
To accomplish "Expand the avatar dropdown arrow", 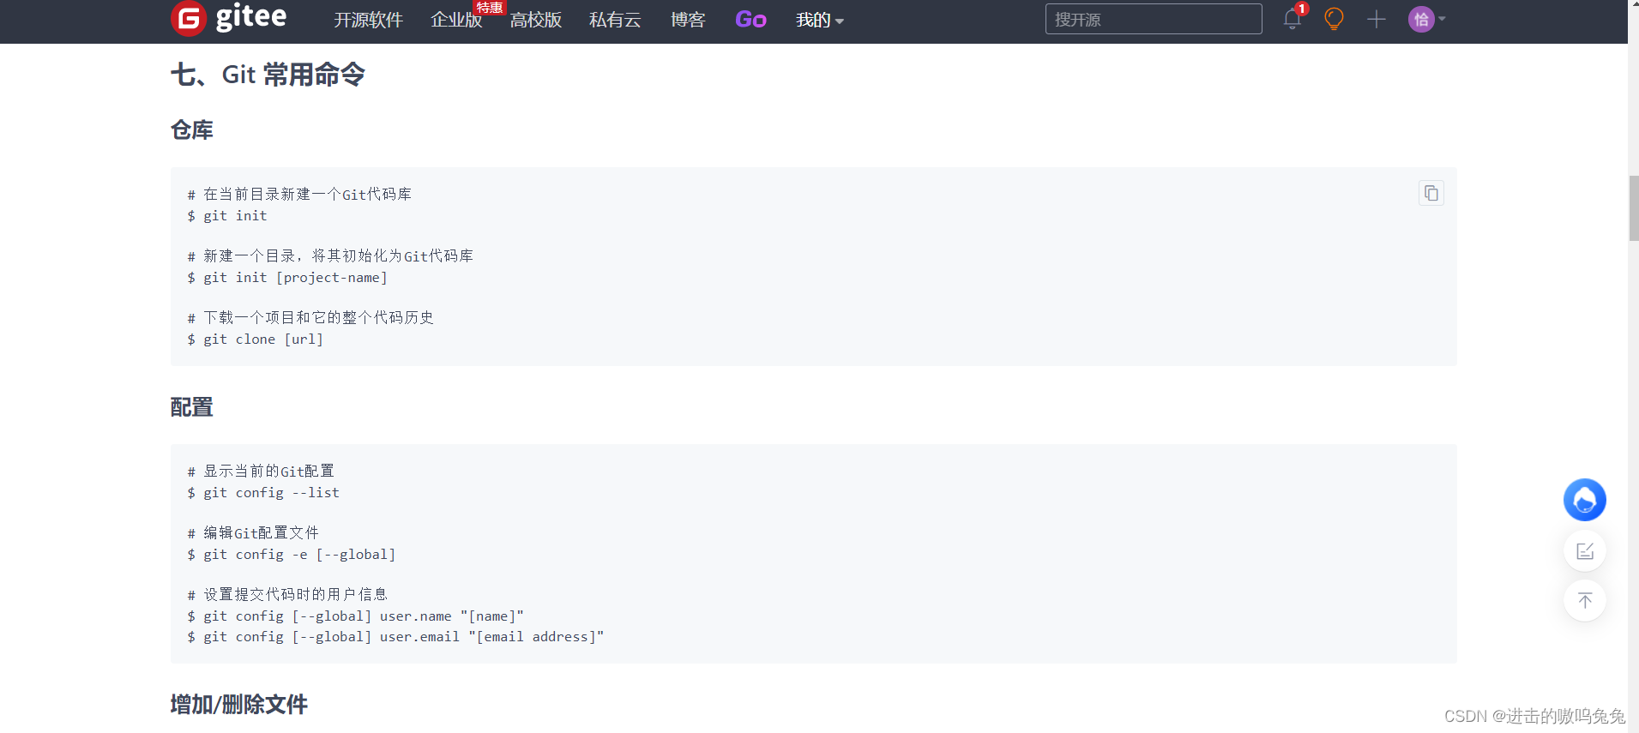I will (x=1442, y=19).
